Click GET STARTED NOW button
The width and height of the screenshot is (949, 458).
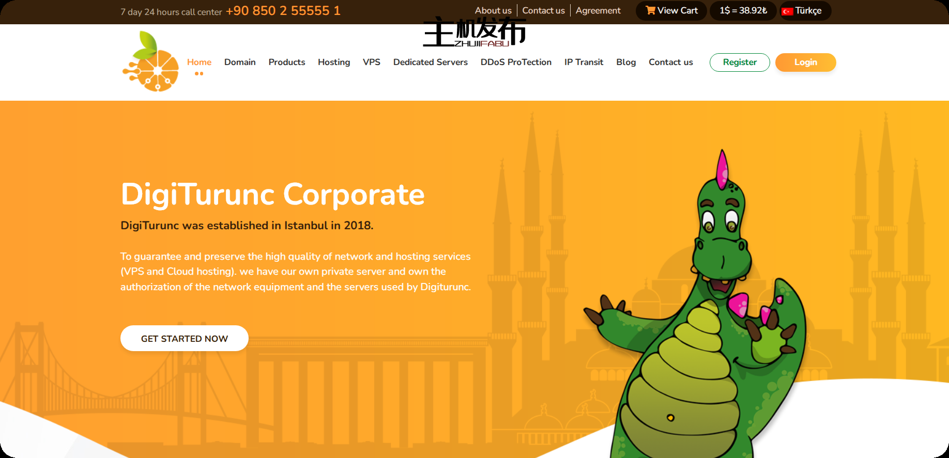(185, 338)
